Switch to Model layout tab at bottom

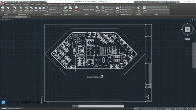[x=4, y=108]
